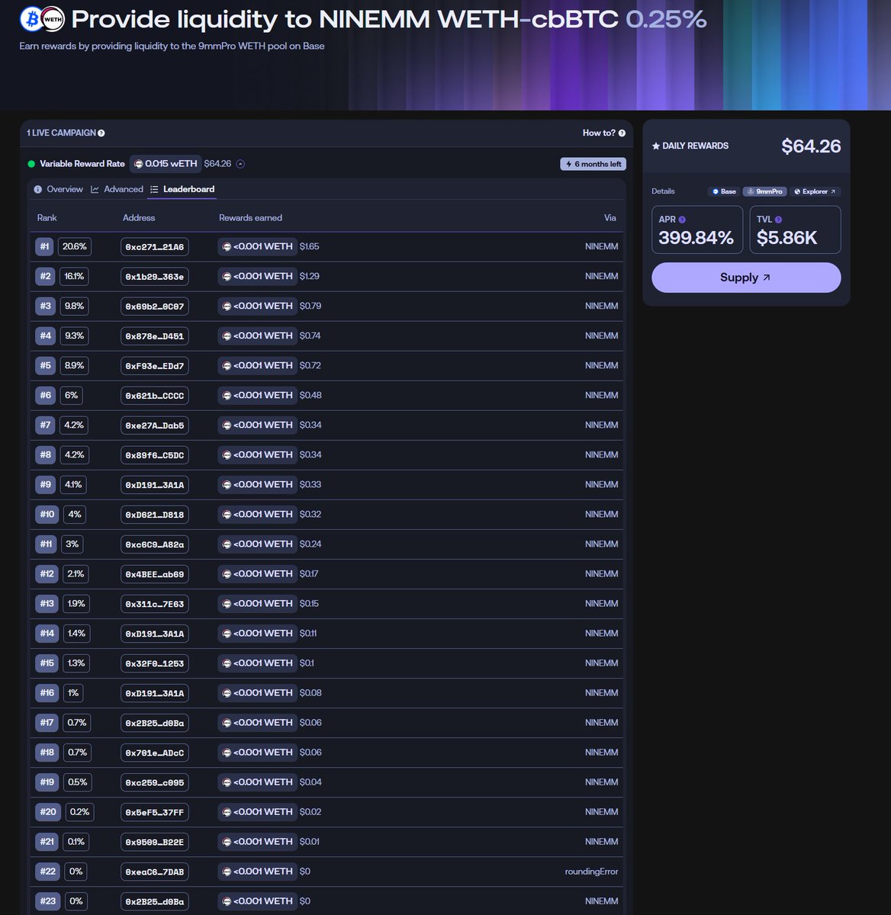Click the WETH token icon in rank #13 row
The image size is (891, 915).
[226, 603]
